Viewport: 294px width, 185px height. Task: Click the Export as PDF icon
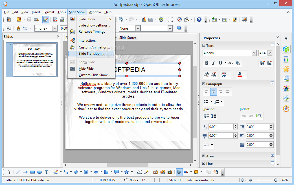(55, 19)
